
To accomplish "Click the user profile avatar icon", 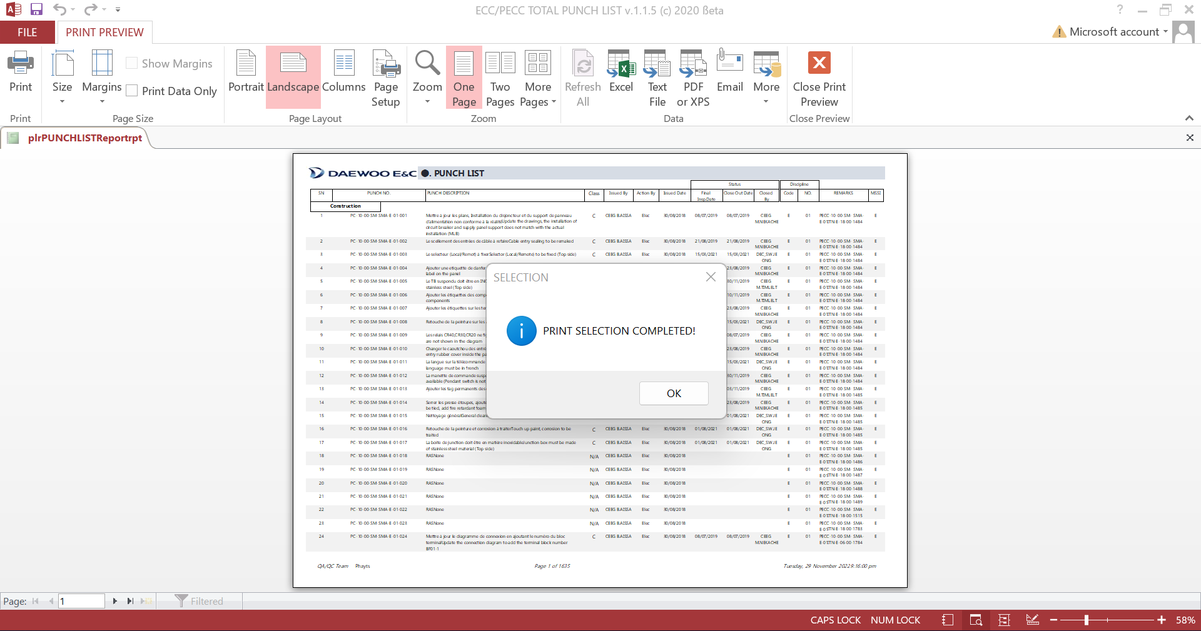I will tap(1183, 32).
